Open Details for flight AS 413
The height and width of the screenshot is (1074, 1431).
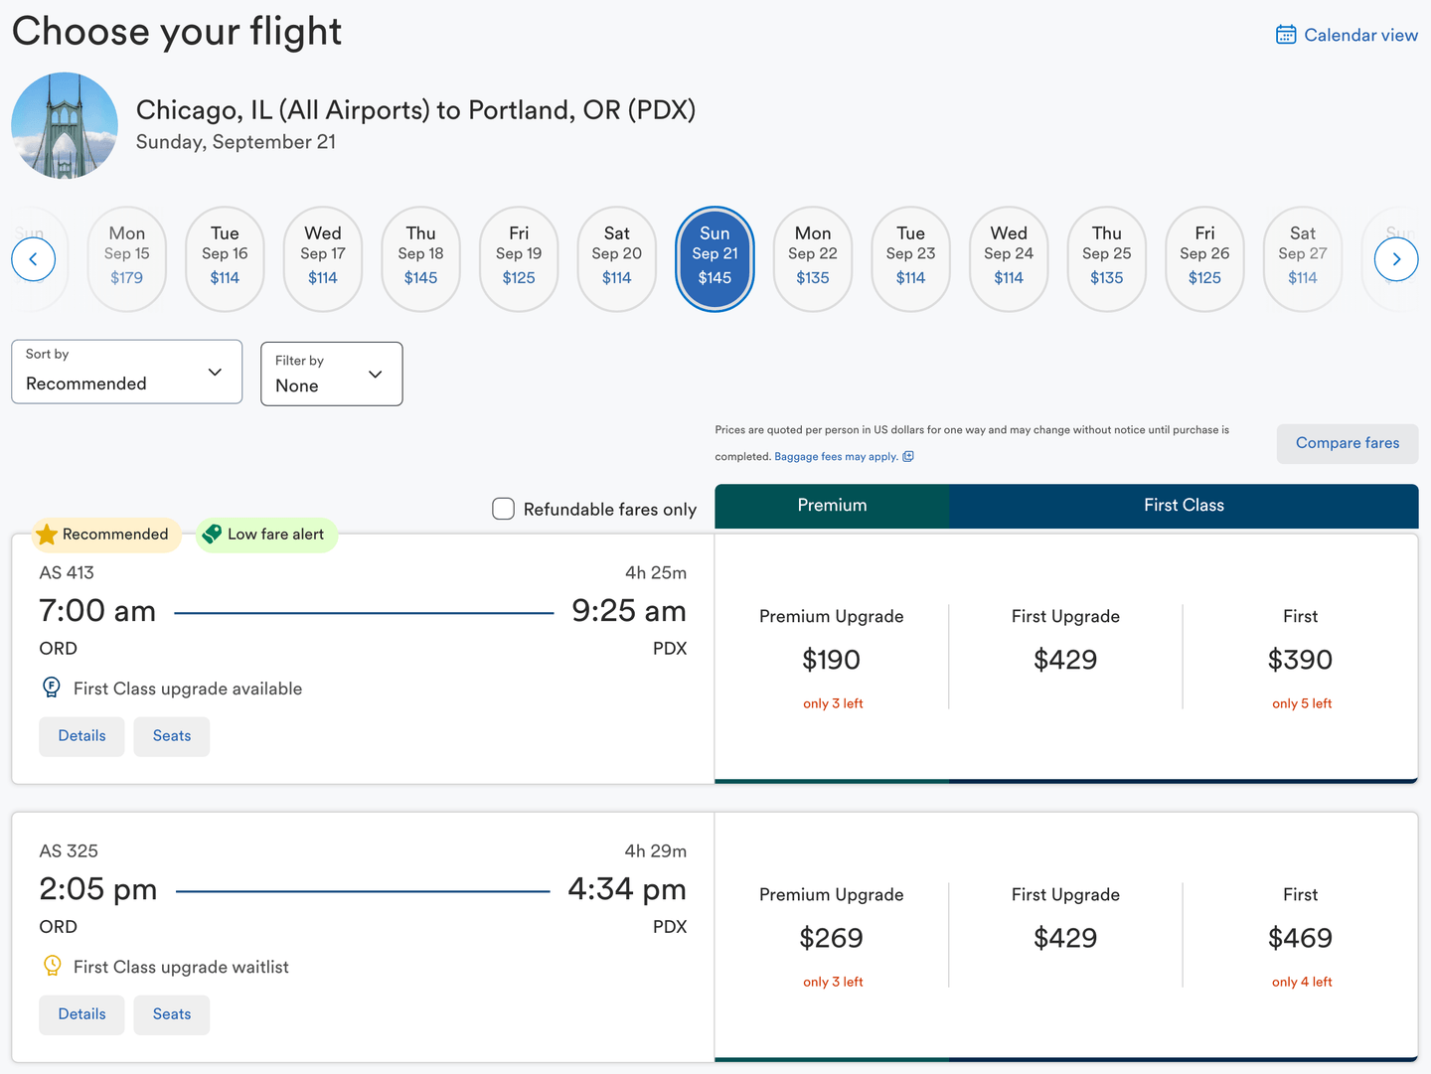(81, 736)
